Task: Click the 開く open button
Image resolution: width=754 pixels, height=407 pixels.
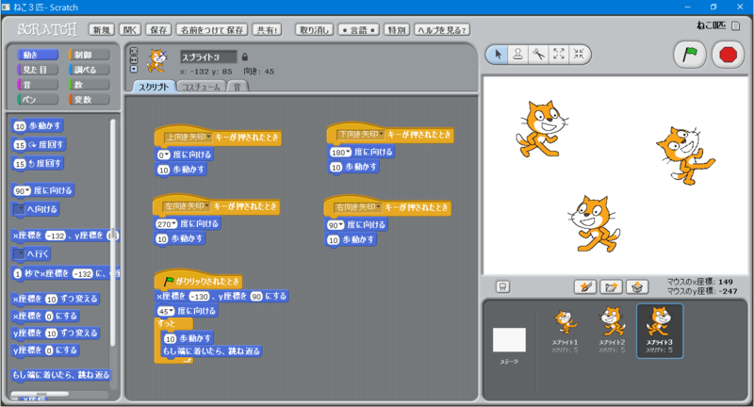Action: click(130, 30)
